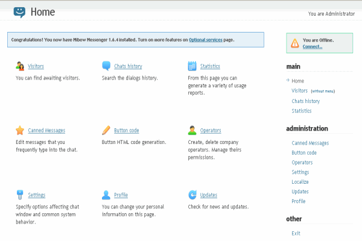Screen dimensions: 362x241
Task: Click the Button code pencil icon
Action: [x=106, y=130]
